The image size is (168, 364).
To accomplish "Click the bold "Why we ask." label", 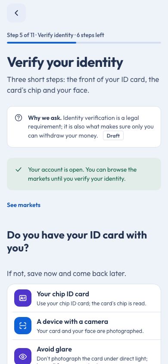I will [x=45, y=118].
